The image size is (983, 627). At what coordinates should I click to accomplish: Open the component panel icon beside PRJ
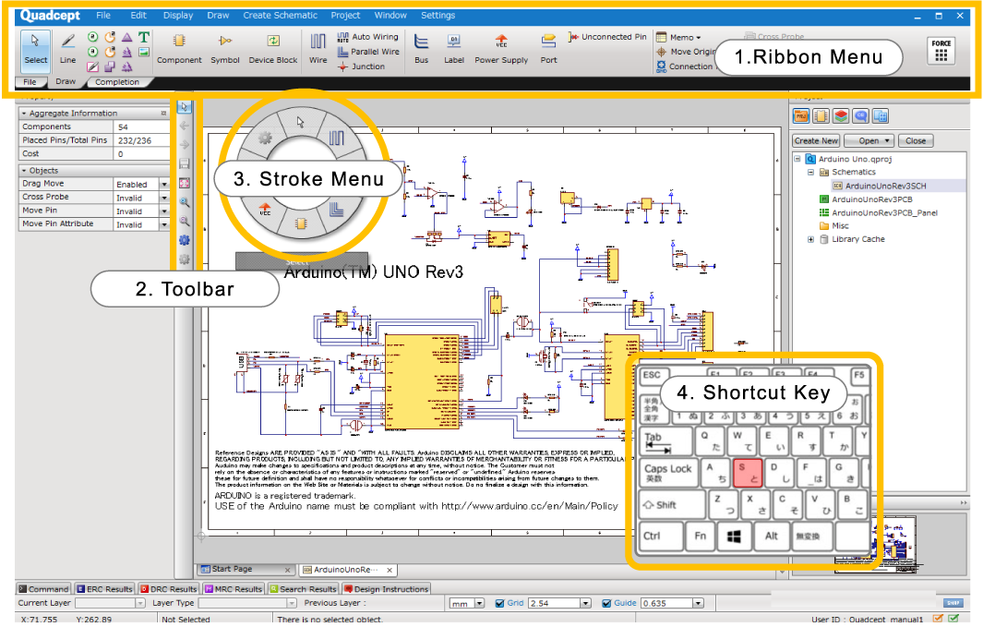click(x=821, y=116)
